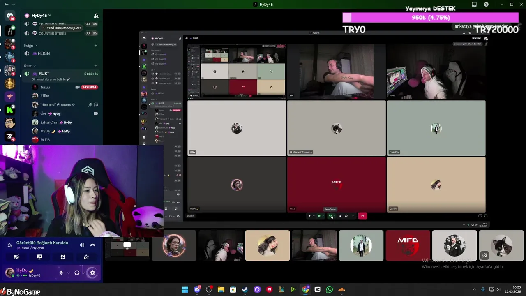The image size is (526, 296).
Task: Open the soundboard in voice panel
Action: pyautogui.click(x=86, y=257)
